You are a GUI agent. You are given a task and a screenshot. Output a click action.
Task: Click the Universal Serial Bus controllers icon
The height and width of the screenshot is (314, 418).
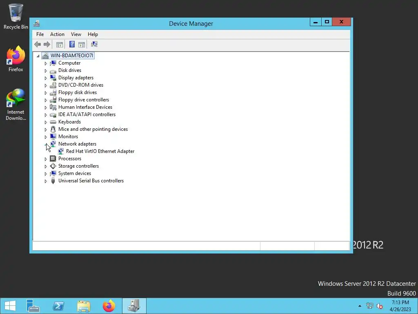tap(53, 181)
